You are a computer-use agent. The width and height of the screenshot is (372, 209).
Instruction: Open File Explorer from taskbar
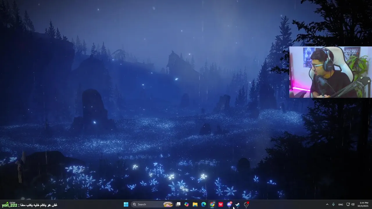[x=195, y=204]
